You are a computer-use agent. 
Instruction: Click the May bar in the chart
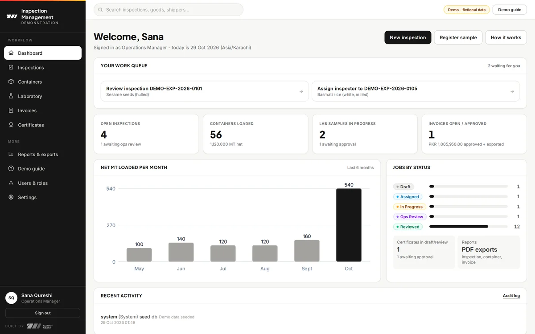click(139, 255)
